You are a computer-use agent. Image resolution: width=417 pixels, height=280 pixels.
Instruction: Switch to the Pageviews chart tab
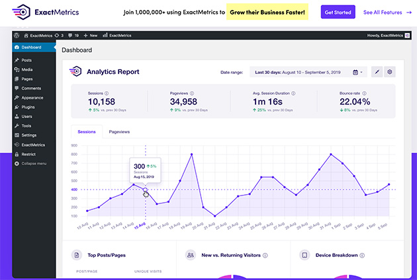click(119, 131)
